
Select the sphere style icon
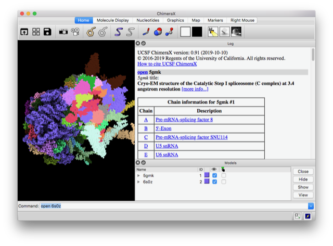[x=158, y=32]
